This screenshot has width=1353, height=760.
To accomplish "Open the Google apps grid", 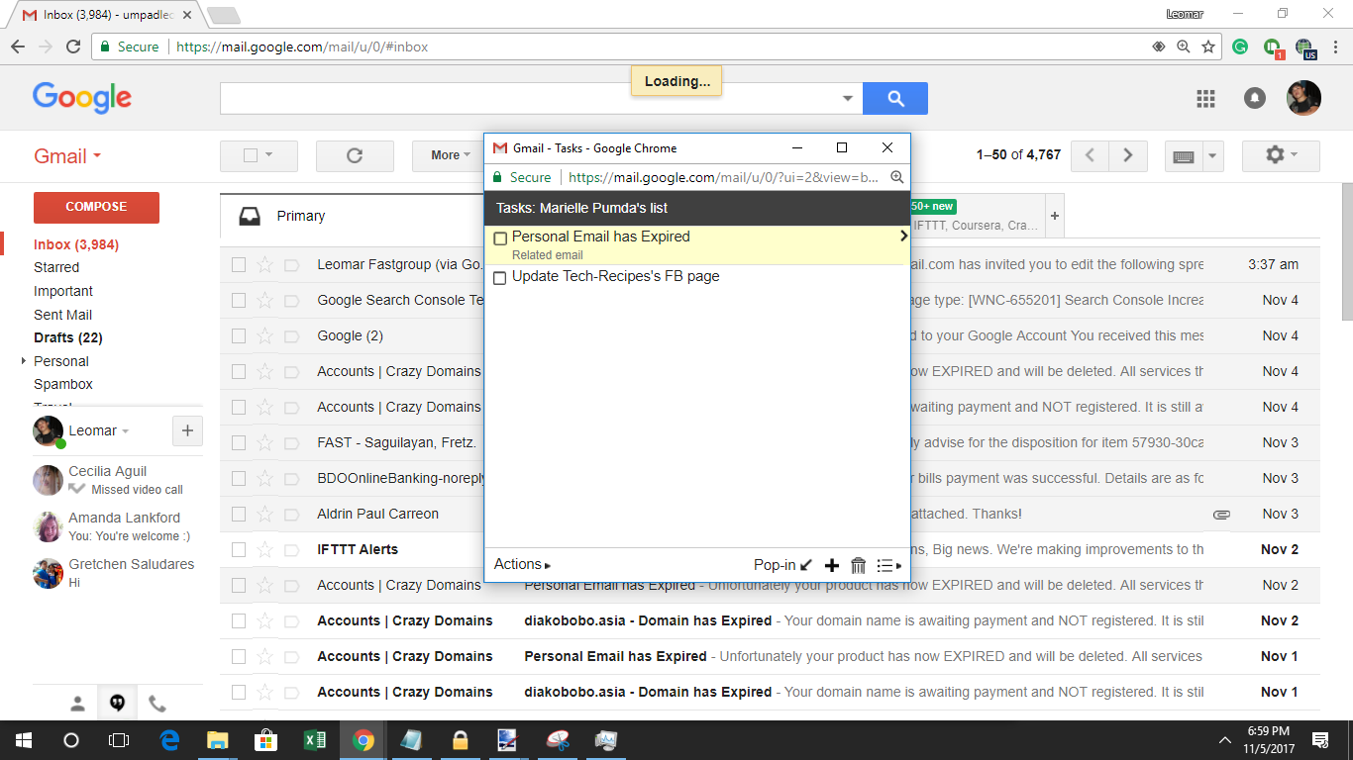I will click(1205, 98).
